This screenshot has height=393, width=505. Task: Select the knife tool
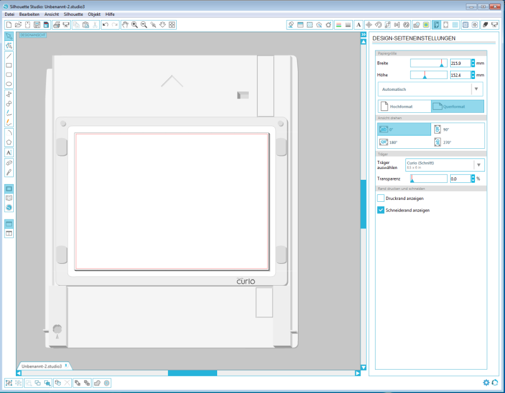9,172
